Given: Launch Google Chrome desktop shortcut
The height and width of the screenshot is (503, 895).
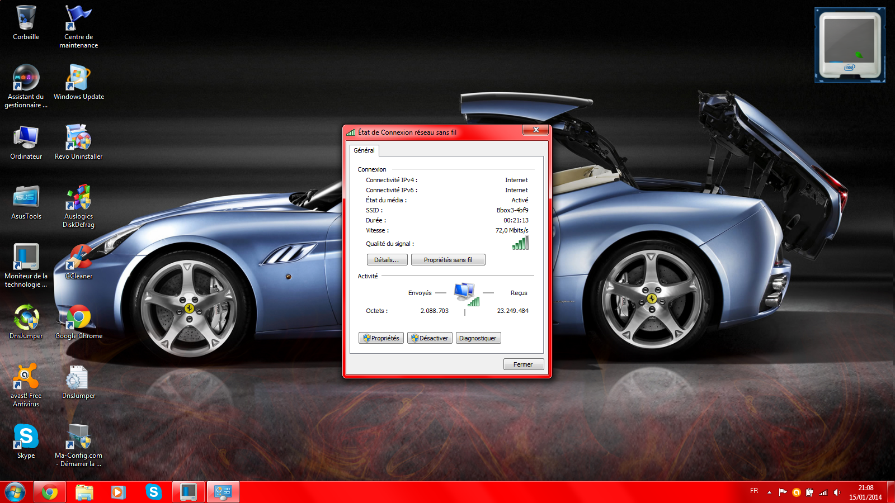Looking at the screenshot, I should (78, 321).
